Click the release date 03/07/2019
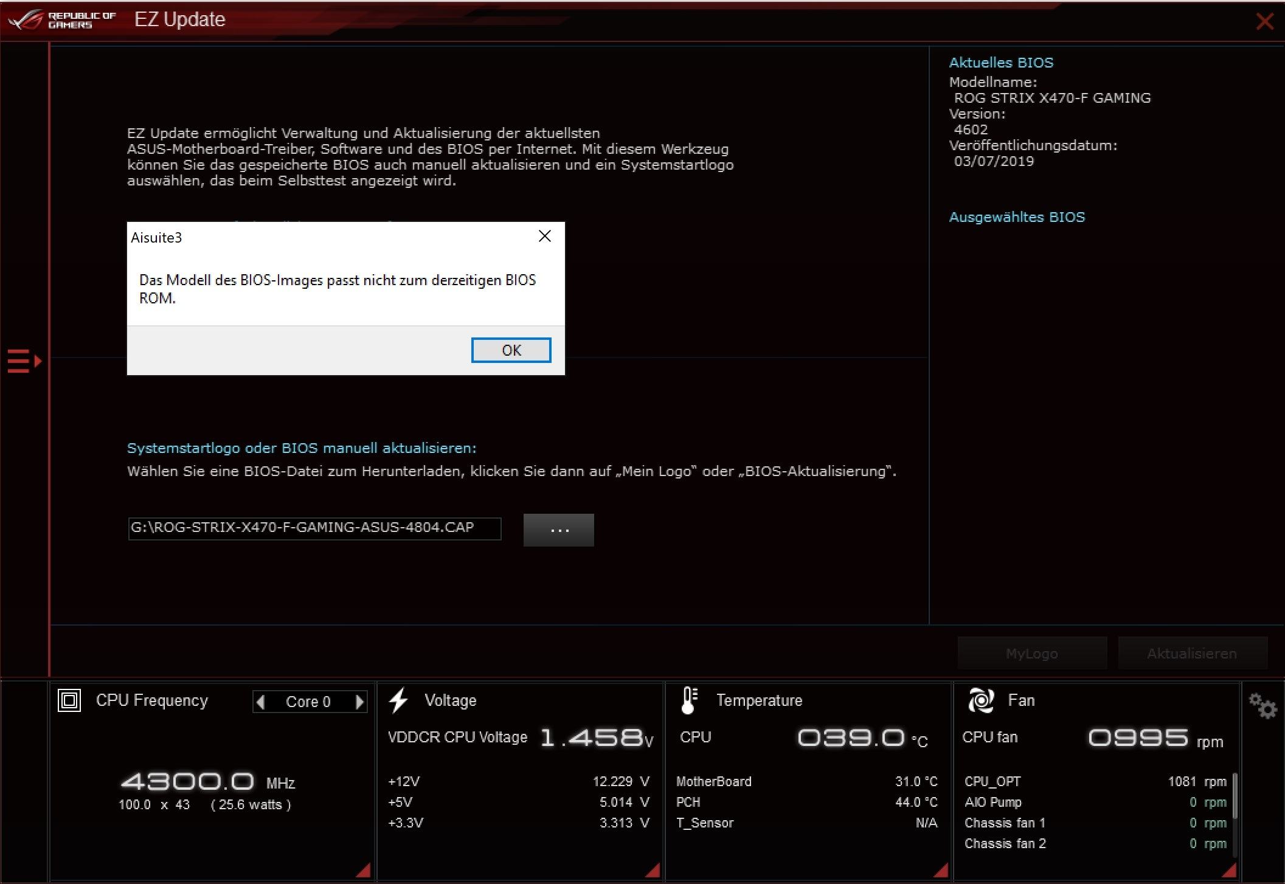Screen dimensions: 1285x884 [994, 161]
